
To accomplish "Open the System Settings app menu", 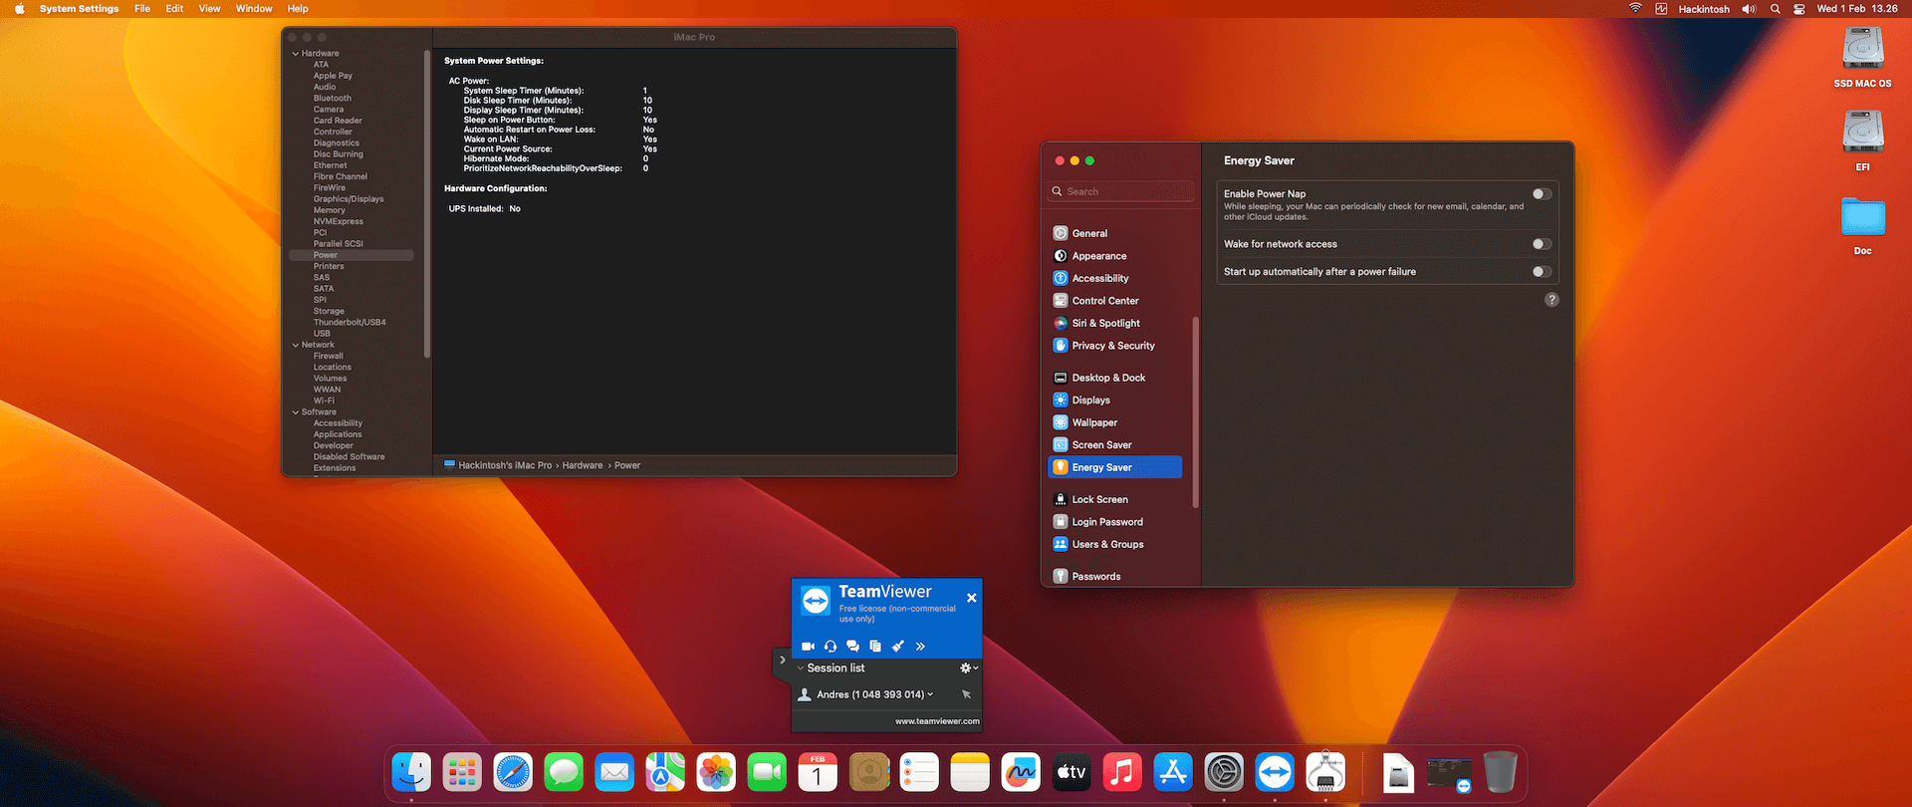I will (x=79, y=9).
